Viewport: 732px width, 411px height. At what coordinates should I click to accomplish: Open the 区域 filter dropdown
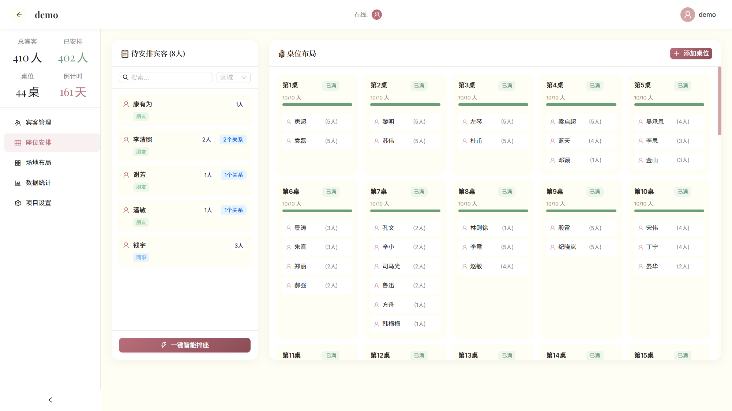pyautogui.click(x=233, y=78)
